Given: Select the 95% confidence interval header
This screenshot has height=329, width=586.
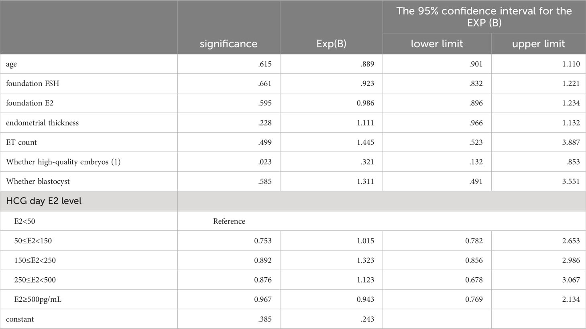Looking at the screenshot, I should tap(484, 17).
